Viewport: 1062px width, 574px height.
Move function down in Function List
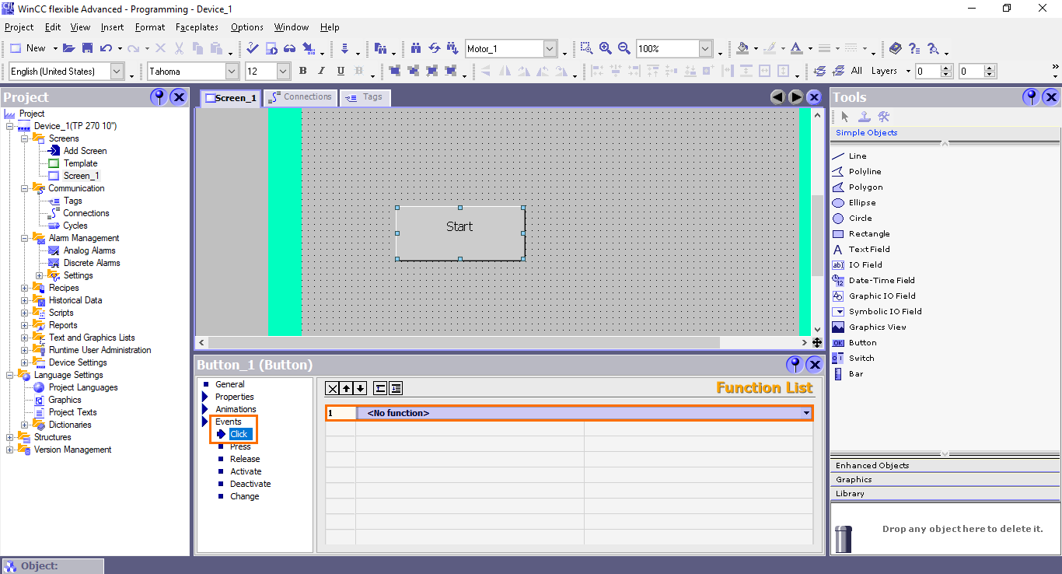point(360,389)
